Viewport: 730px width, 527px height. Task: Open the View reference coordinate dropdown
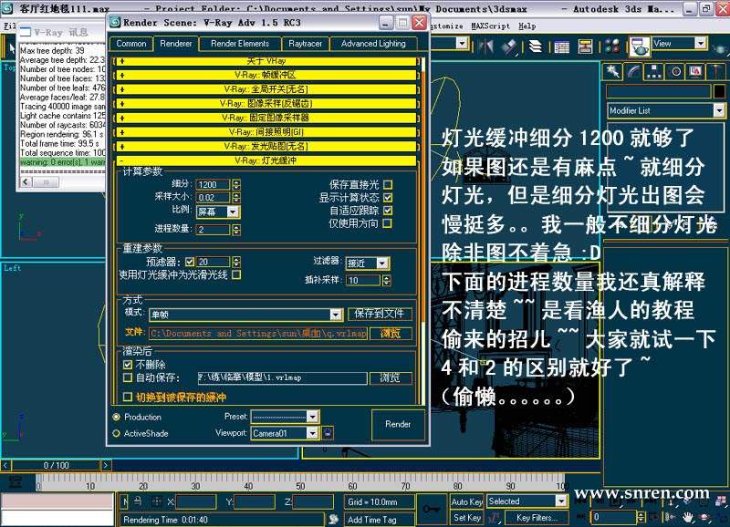click(679, 43)
